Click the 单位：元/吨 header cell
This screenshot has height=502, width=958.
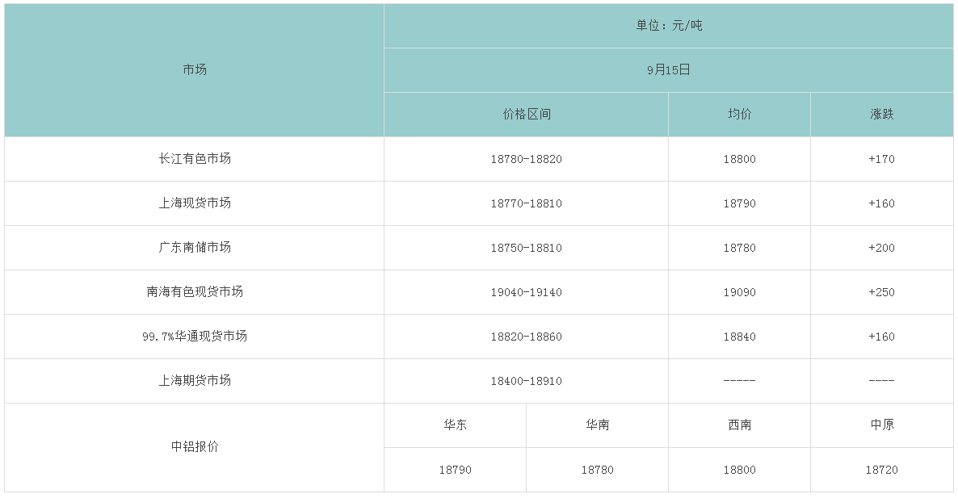pyautogui.click(x=668, y=26)
